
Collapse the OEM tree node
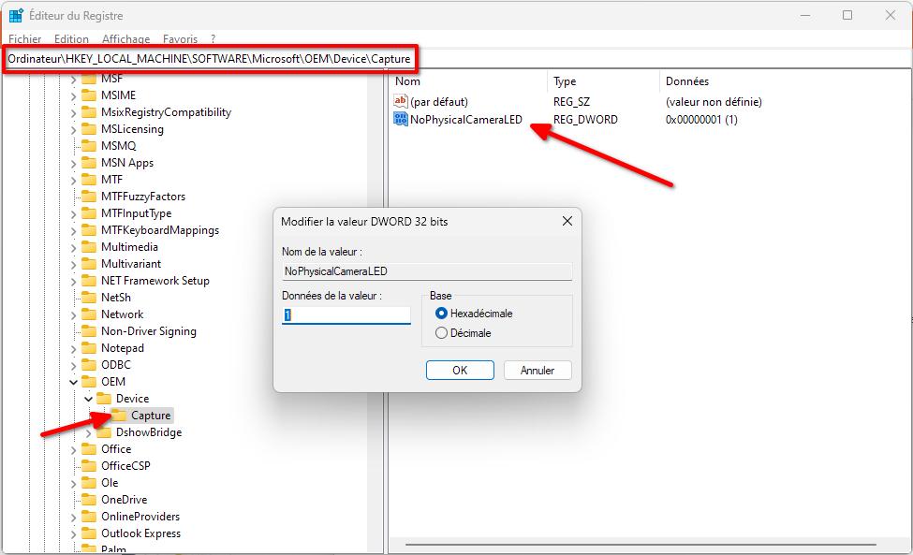(x=73, y=382)
